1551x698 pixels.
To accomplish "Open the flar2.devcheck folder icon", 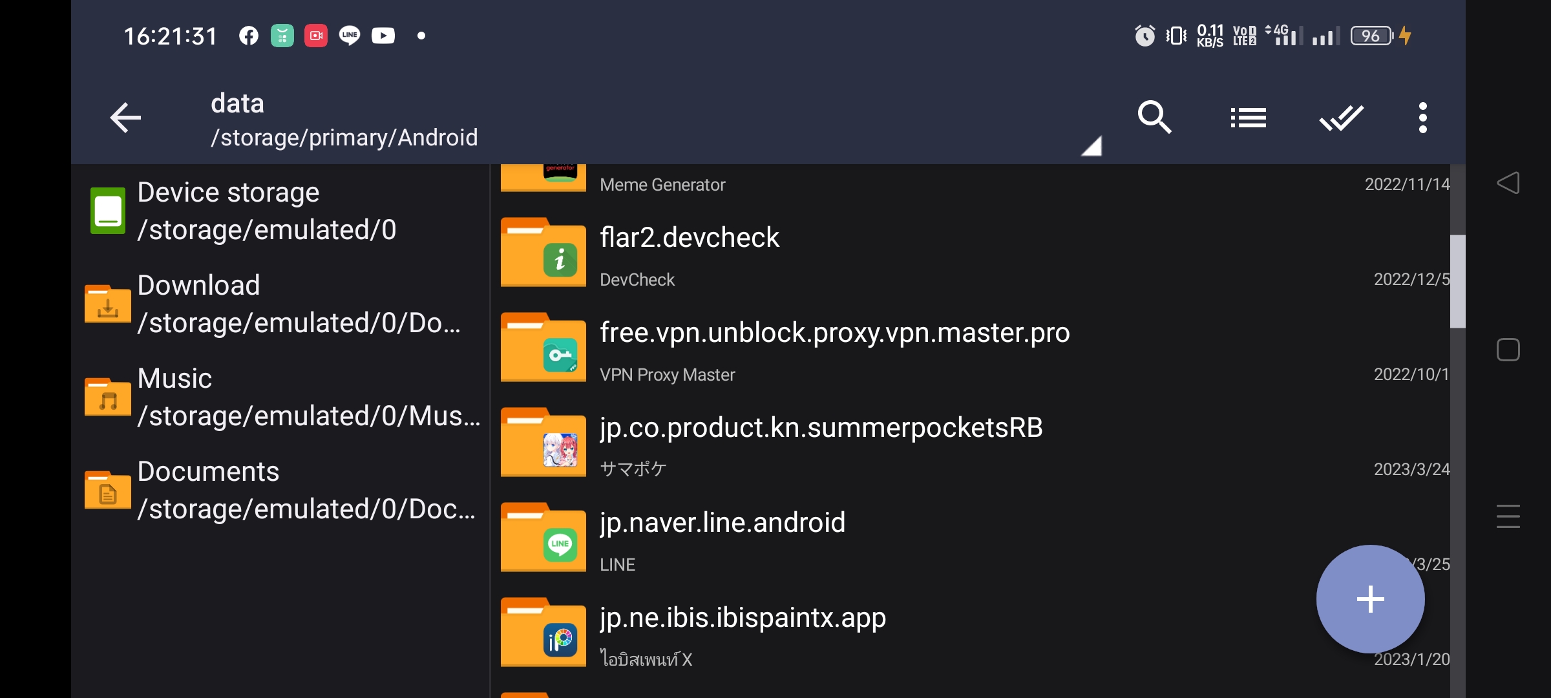I will click(543, 253).
